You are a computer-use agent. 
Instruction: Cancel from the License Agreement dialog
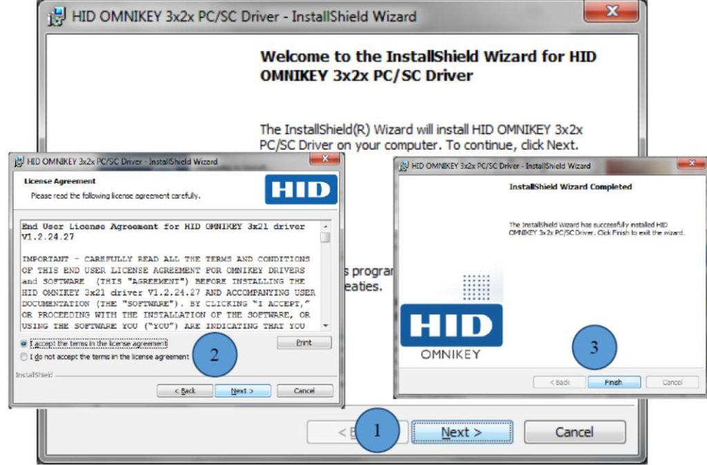(304, 390)
